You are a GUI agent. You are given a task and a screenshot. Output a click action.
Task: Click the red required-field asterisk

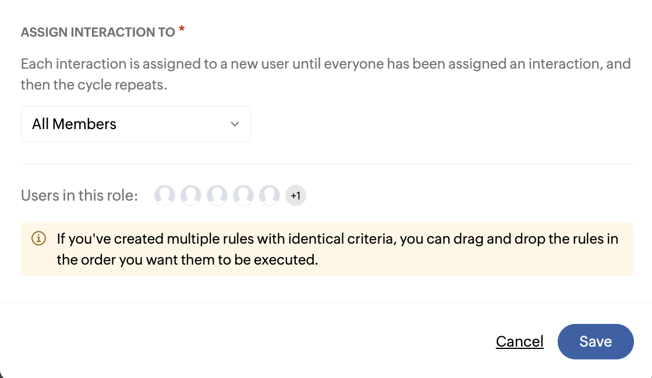[182, 30]
